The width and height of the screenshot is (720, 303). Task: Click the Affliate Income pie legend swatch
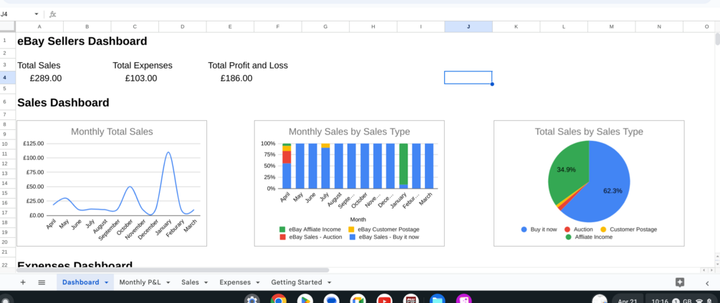[568, 237]
